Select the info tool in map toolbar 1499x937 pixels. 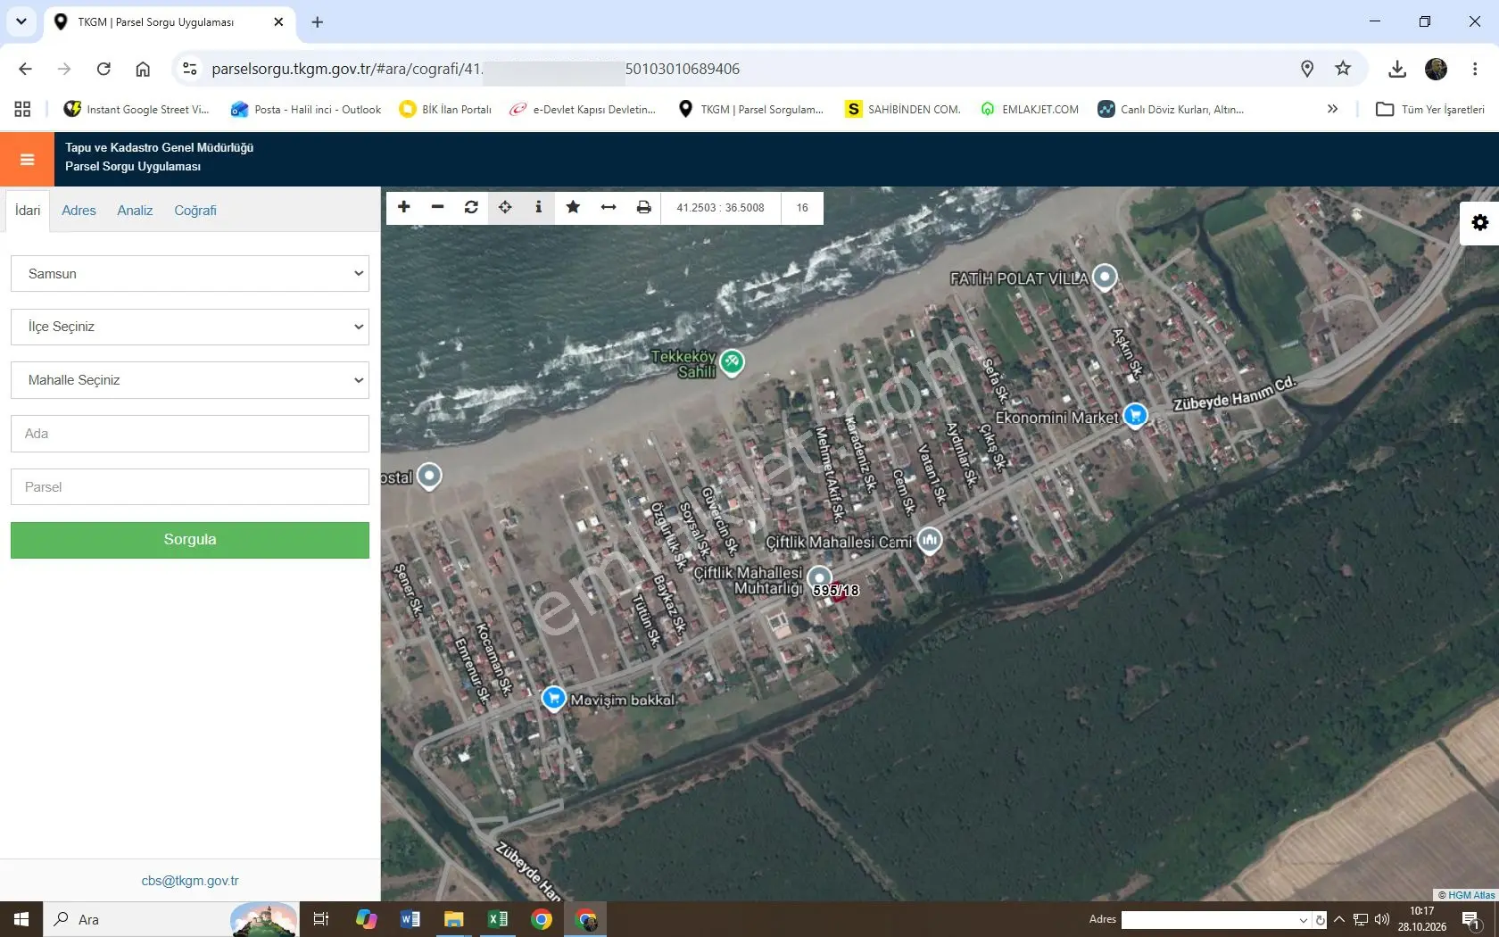(538, 207)
